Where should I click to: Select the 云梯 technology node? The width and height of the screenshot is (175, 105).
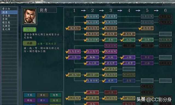tap(129, 57)
